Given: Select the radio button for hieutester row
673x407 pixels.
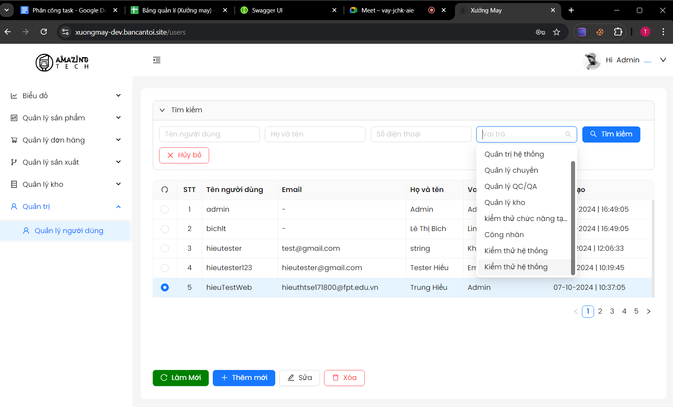Looking at the screenshot, I should point(165,248).
